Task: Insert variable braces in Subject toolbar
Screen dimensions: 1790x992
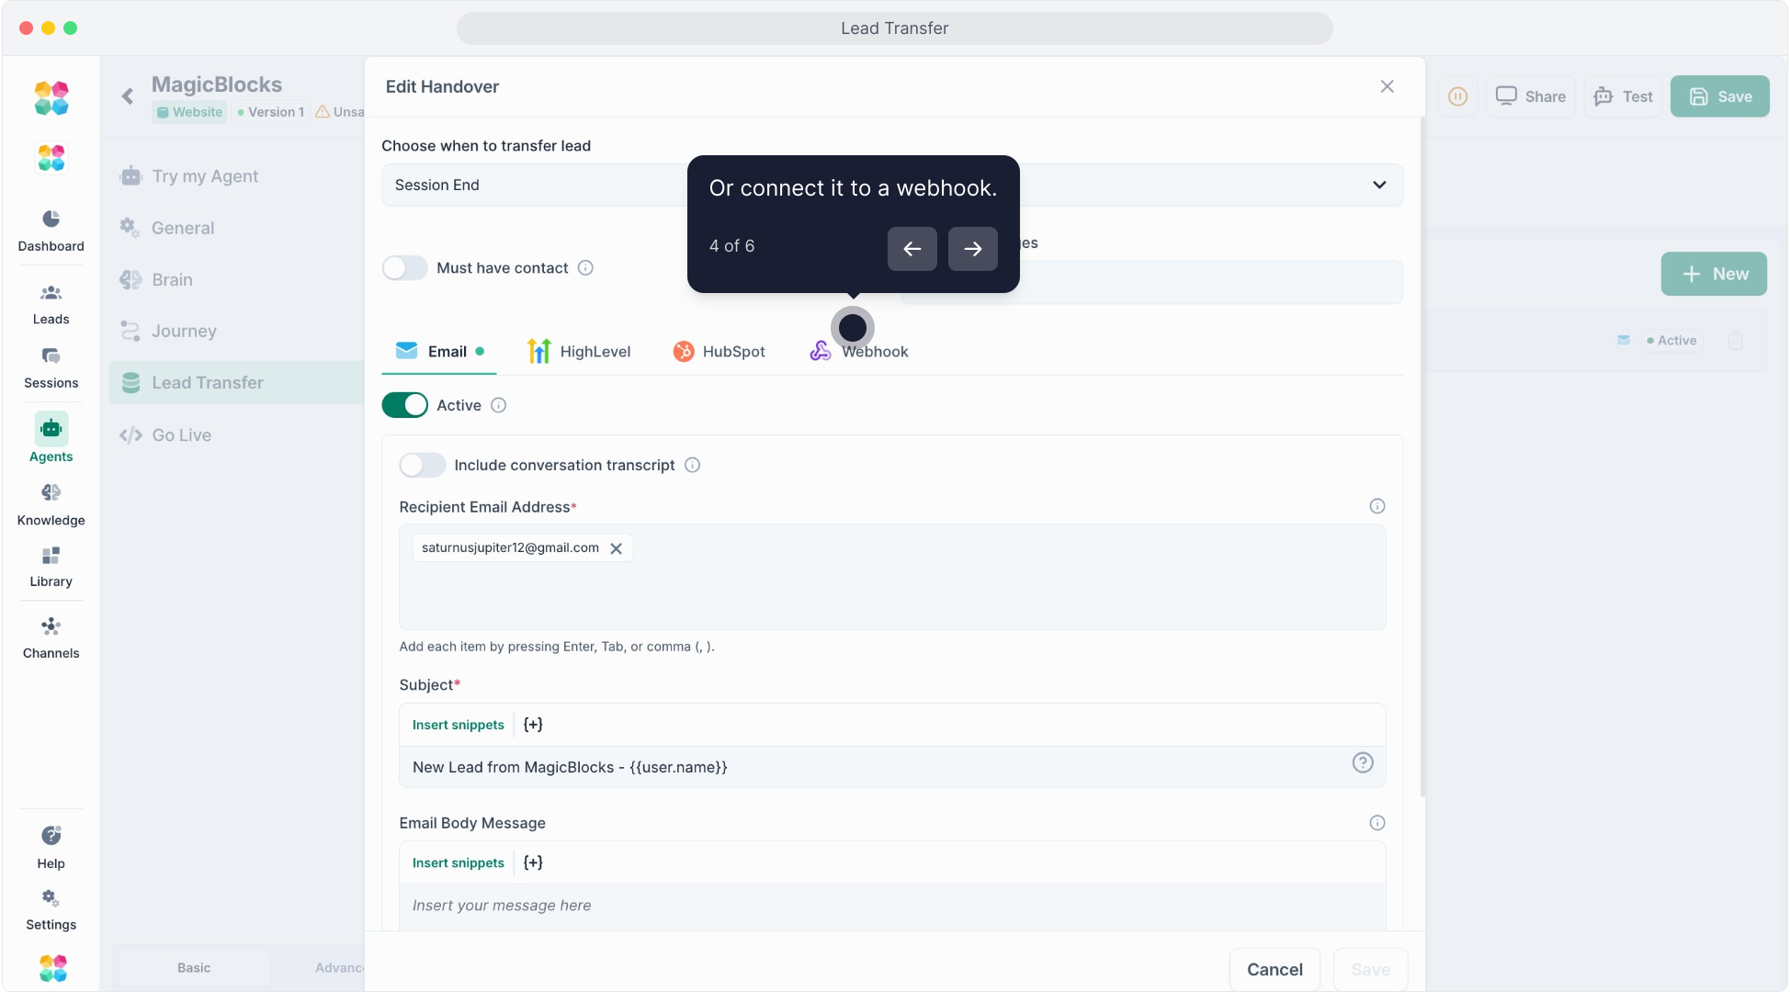Action: point(533,725)
